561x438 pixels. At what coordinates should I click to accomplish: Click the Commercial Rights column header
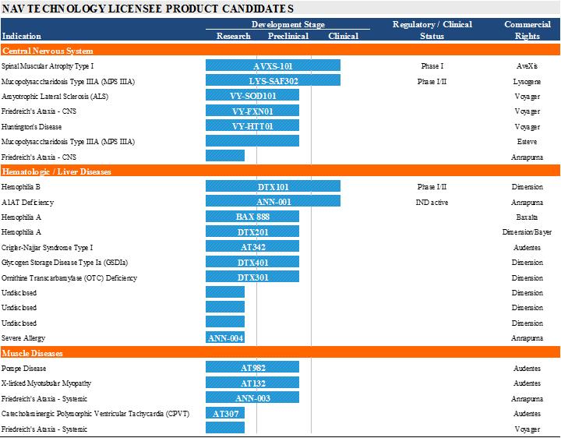pos(527,30)
